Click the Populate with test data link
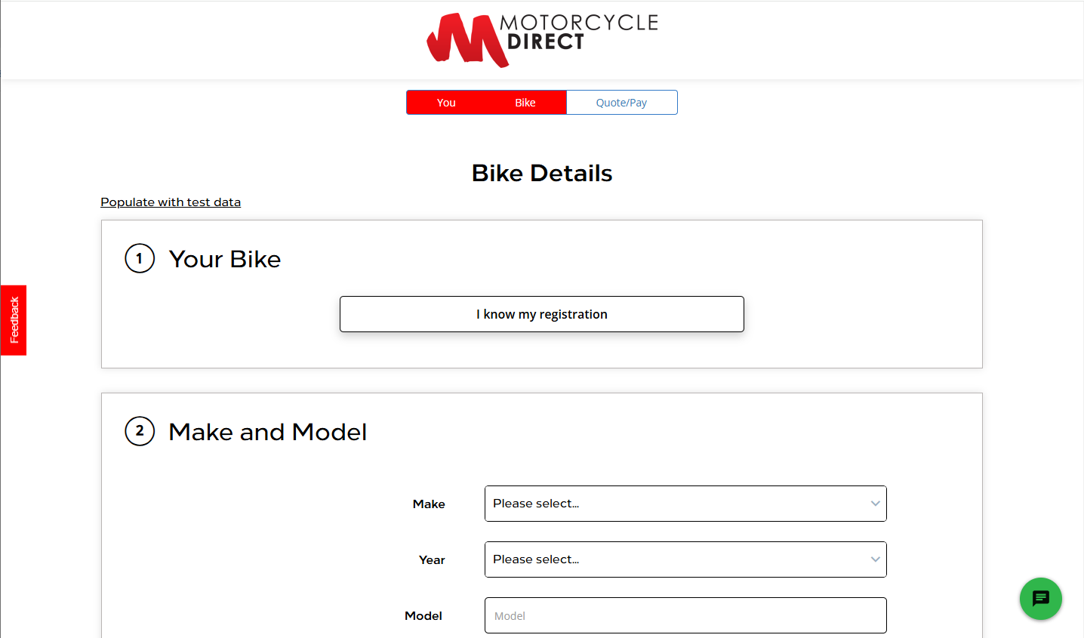1084x638 pixels. 171,202
